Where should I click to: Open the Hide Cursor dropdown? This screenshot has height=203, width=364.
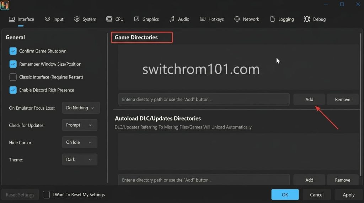(x=79, y=142)
